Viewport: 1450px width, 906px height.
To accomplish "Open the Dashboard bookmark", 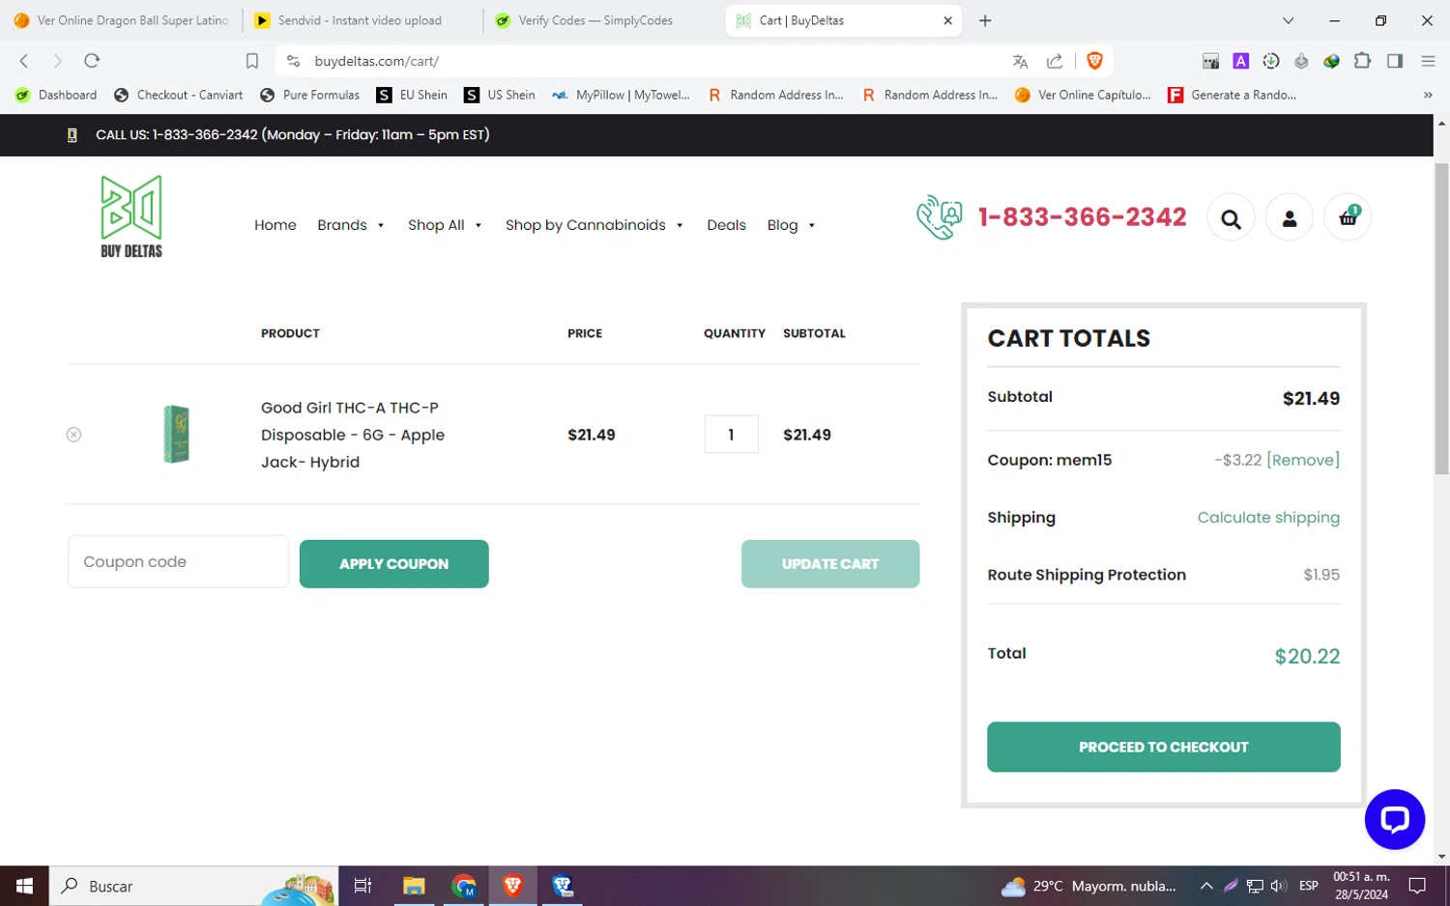I will 56,95.
